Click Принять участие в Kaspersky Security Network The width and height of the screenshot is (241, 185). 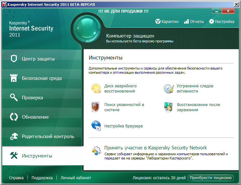[x=155, y=148]
